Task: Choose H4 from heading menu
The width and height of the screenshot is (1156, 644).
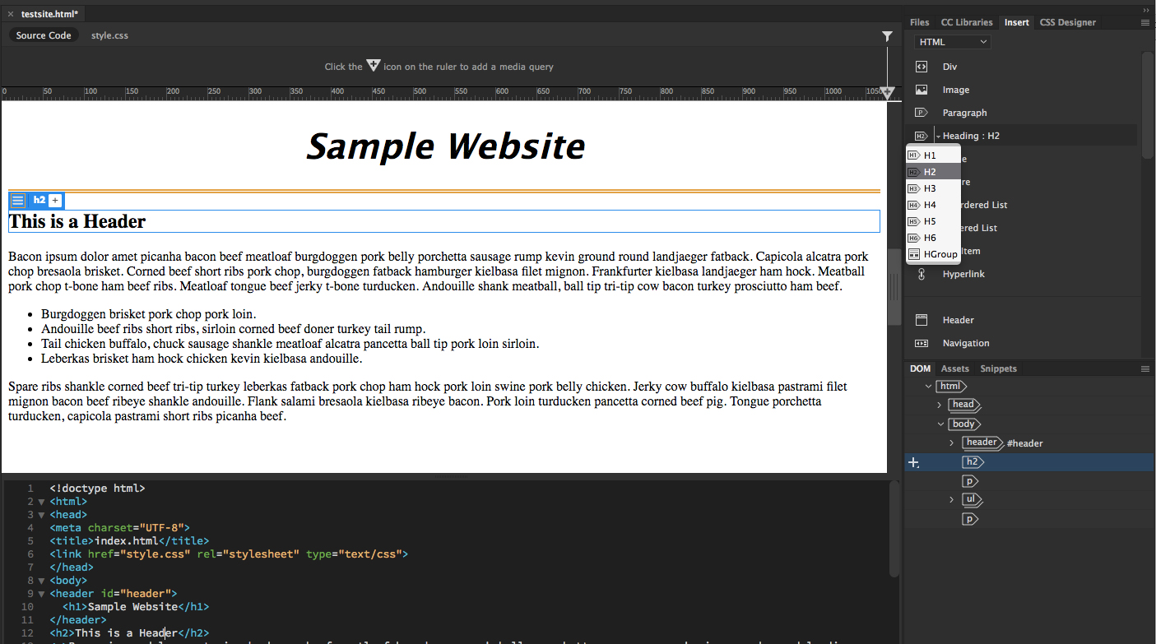Action: (x=933, y=205)
